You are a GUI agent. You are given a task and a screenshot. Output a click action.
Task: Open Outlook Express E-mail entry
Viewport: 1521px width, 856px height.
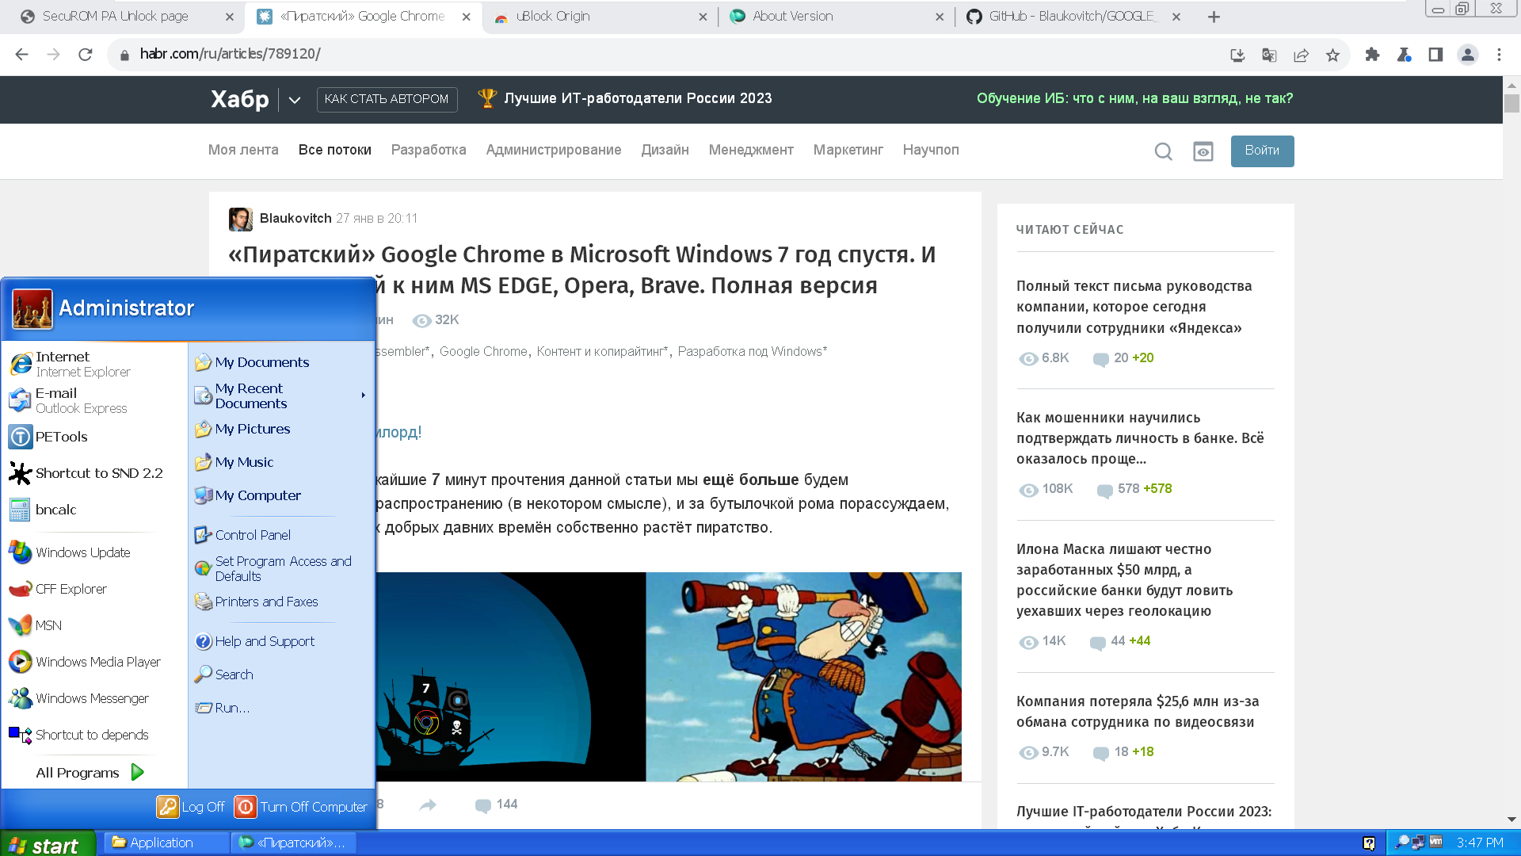tap(94, 400)
